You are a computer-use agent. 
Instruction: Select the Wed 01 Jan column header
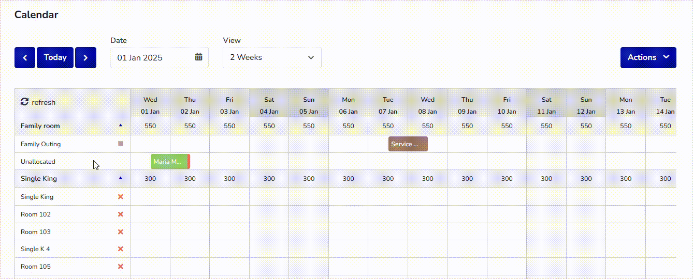pyautogui.click(x=150, y=105)
